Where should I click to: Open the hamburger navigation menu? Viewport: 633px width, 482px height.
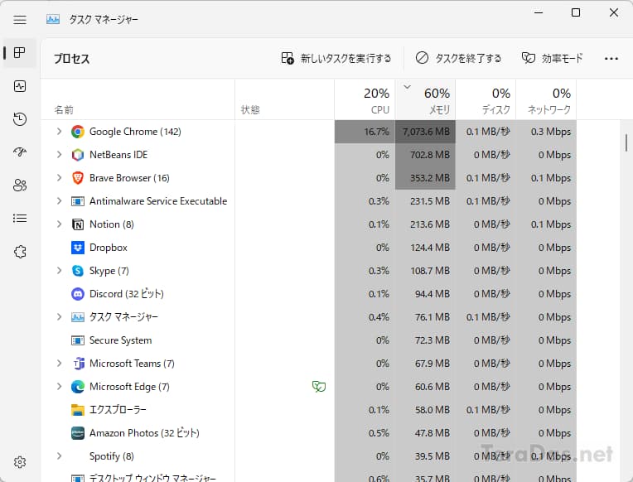pyautogui.click(x=19, y=19)
